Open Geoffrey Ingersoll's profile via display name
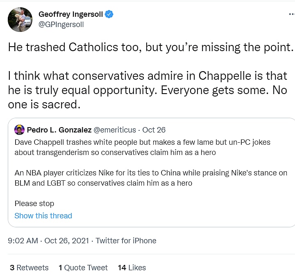The image size is (295, 278). 70,14
